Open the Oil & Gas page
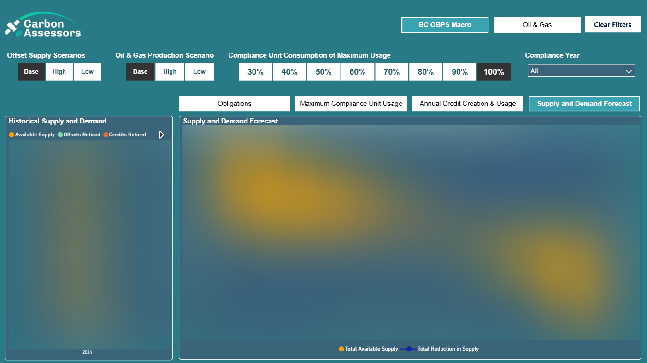647x363 pixels. point(537,25)
